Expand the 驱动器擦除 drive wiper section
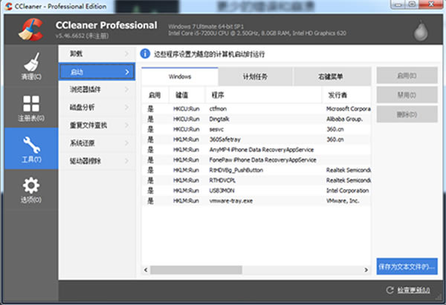This screenshot has width=446, height=305. pos(97,160)
